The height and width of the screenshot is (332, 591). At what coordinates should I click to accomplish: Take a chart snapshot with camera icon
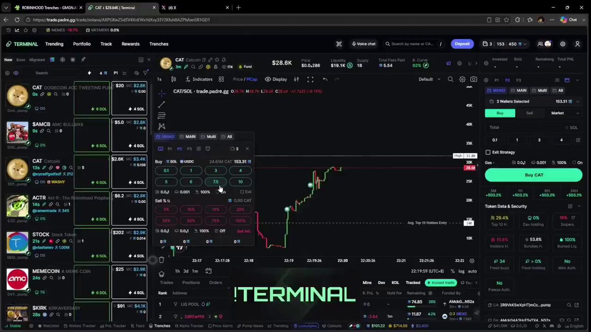tap(473, 79)
